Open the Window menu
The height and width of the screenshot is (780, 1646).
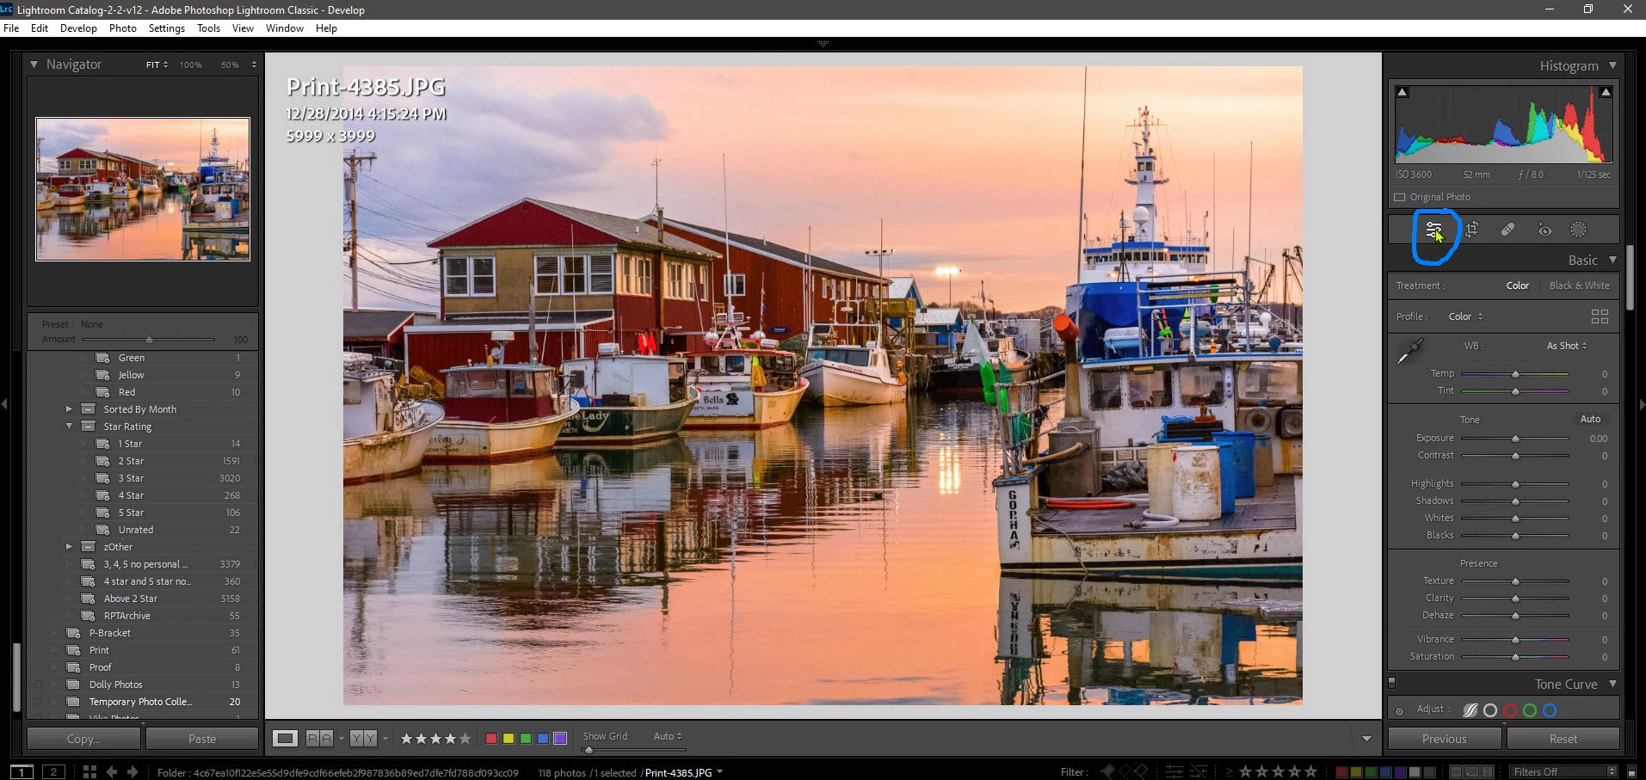pos(285,28)
